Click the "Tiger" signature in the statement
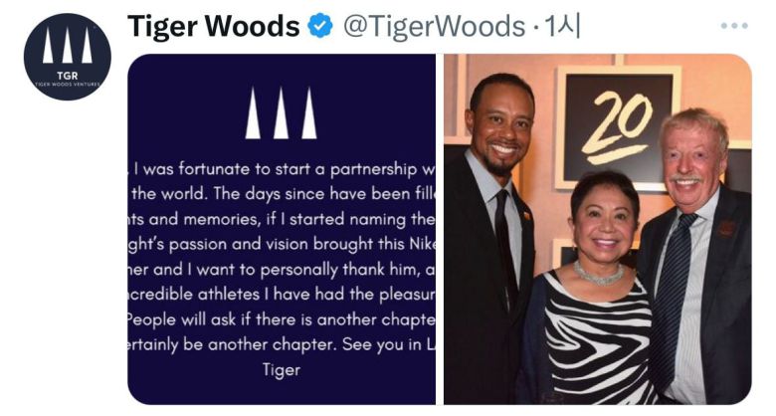Image resolution: width=776 pixels, height=416 pixels. [281, 369]
